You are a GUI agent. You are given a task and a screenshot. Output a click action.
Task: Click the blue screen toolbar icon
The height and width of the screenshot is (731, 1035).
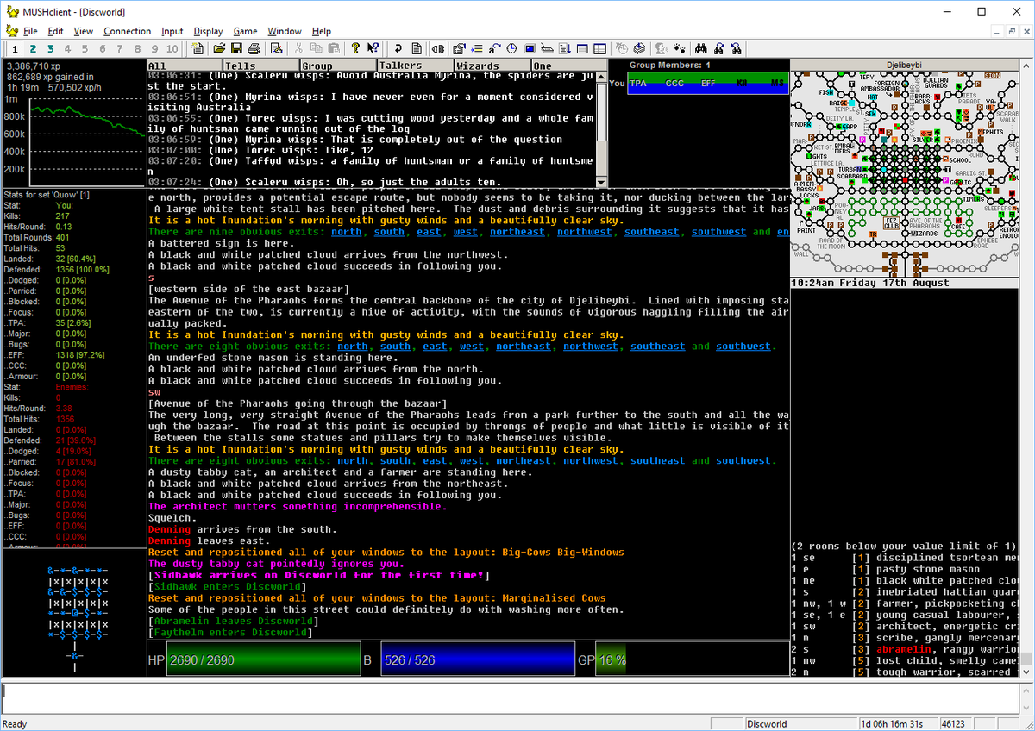[x=530, y=48]
